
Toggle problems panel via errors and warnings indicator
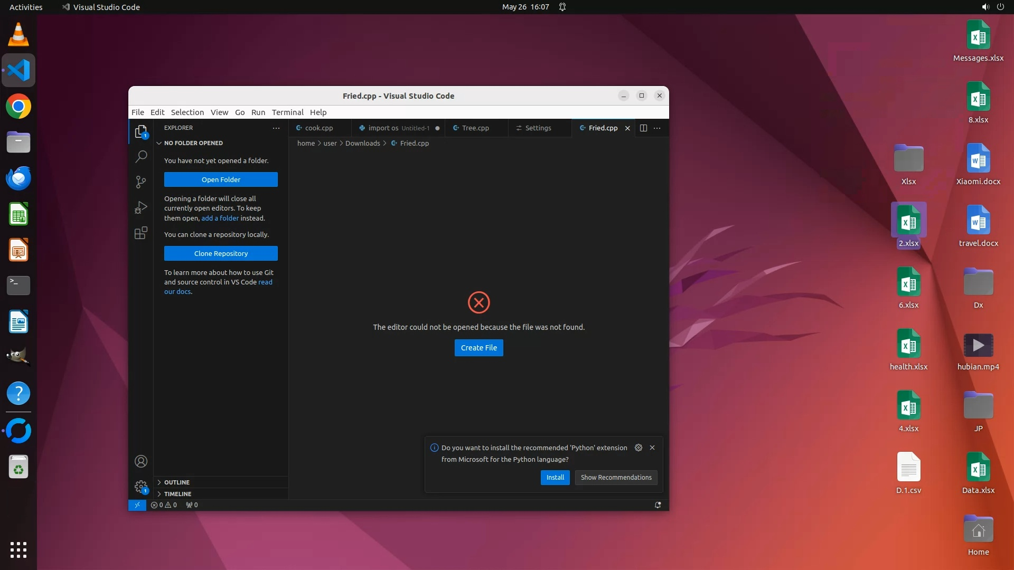click(x=164, y=505)
